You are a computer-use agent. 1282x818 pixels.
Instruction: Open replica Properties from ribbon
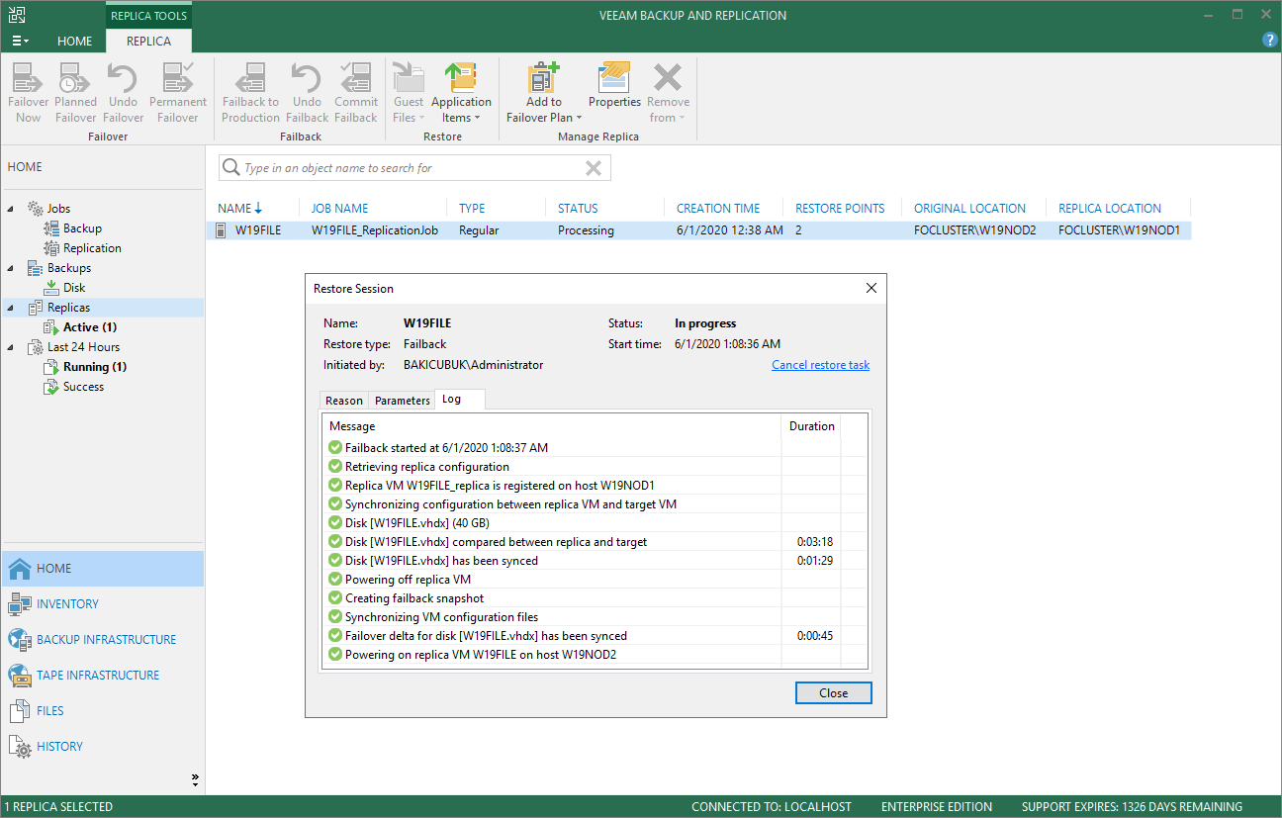click(x=615, y=86)
